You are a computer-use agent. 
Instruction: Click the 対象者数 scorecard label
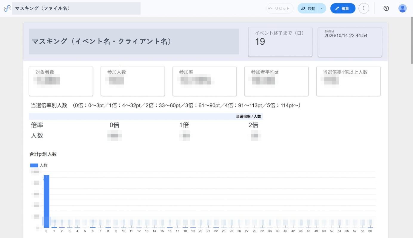coord(45,72)
